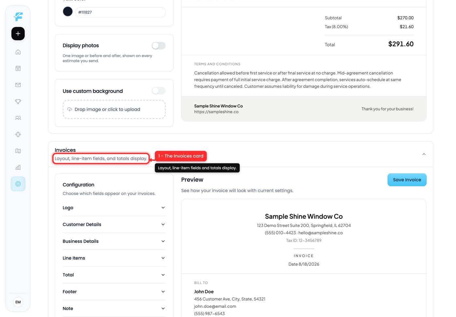Open the bar chart Reports icon
This screenshot has height=317, width=456.
point(18,167)
